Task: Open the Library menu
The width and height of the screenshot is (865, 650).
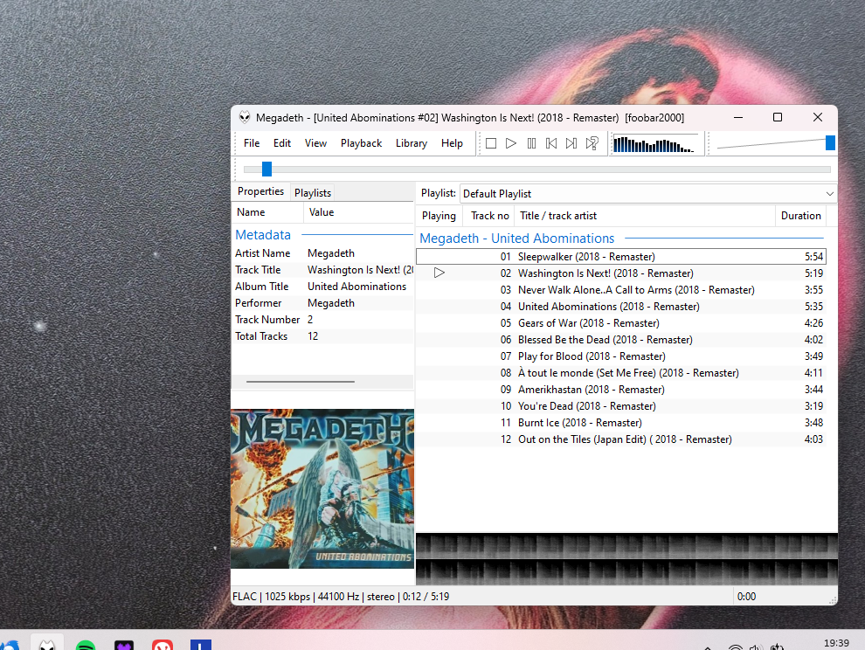Action: pos(412,143)
